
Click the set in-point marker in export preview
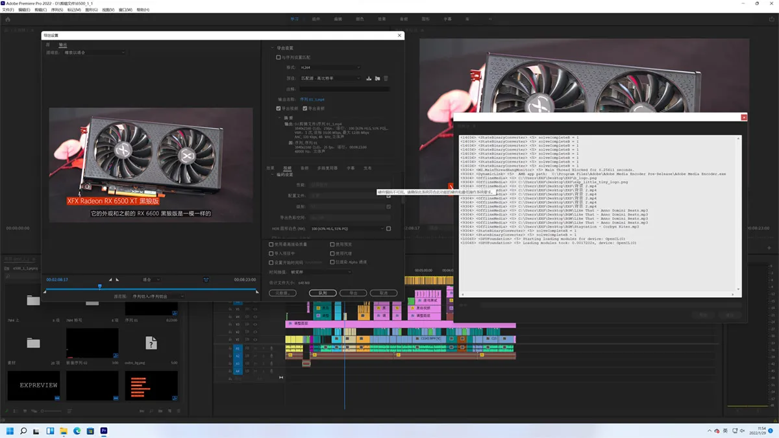point(110,280)
